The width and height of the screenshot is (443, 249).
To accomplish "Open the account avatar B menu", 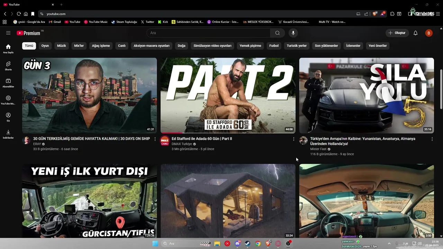I will tap(429, 33).
